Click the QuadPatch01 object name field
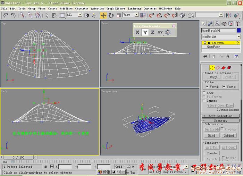This screenshot has width=243, height=176. coord(218,30)
